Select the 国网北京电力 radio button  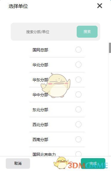tap(78, 154)
